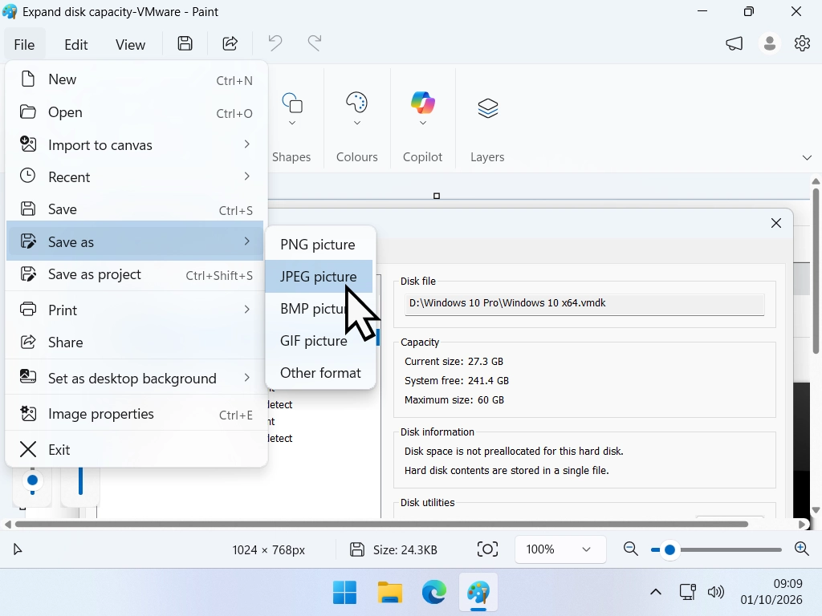Choose JPEG picture from Save as
This screenshot has width=822, height=616.
pyautogui.click(x=319, y=277)
